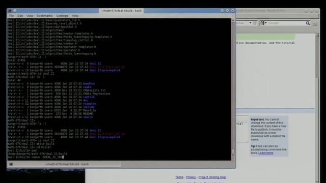Open the search engine dropdown arrow in Firefox
This screenshot has height=183, width=326.
coord(266,23)
